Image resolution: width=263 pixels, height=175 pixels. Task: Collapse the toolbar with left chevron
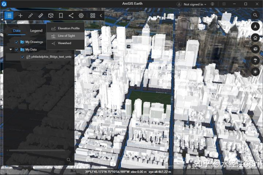point(101,16)
